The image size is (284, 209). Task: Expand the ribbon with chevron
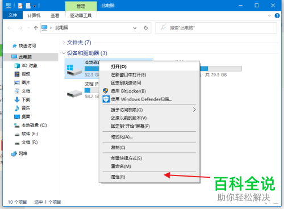(x=269, y=16)
